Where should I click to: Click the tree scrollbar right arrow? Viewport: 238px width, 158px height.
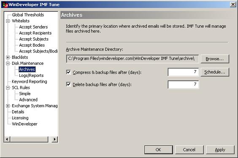click(55, 139)
